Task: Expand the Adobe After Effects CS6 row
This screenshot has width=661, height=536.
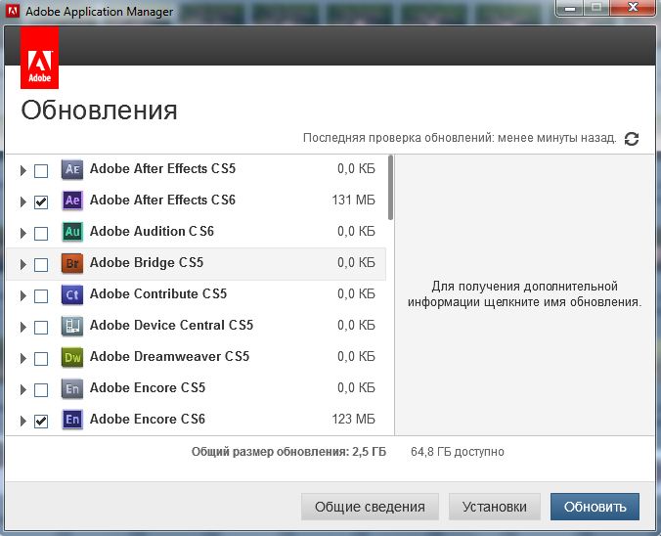Action: coord(23,202)
